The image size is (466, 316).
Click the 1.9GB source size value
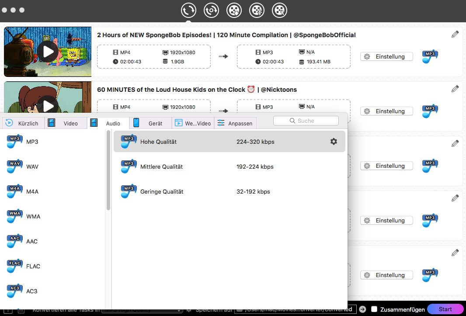[x=177, y=62]
